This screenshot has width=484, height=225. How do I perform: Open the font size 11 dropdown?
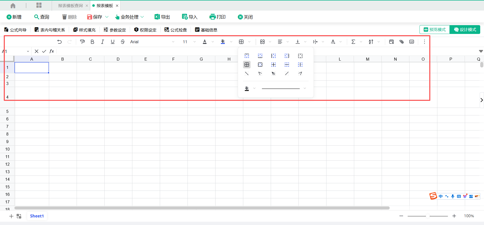click(189, 42)
